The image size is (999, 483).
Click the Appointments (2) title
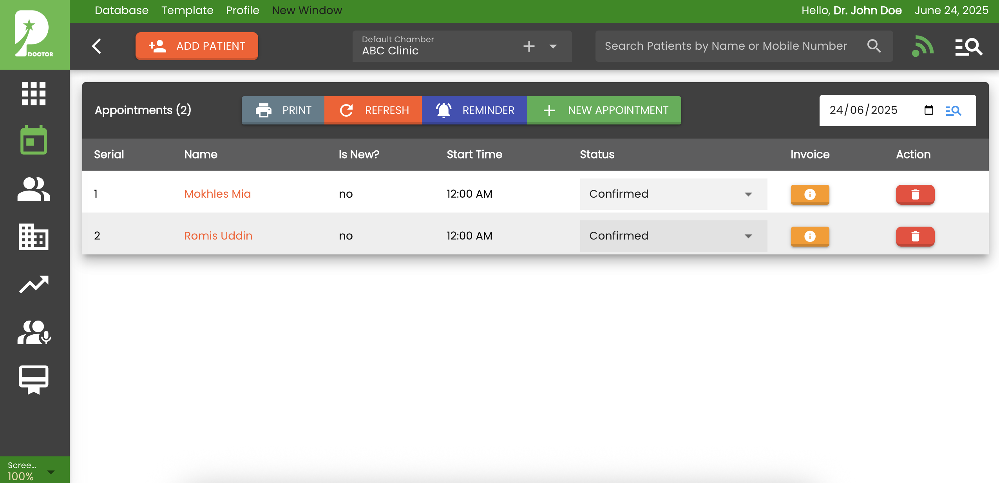click(143, 110)
